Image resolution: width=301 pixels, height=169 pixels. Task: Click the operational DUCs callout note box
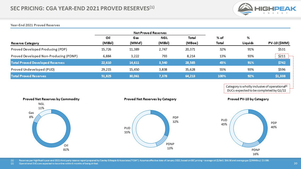(x=257, y=88)
